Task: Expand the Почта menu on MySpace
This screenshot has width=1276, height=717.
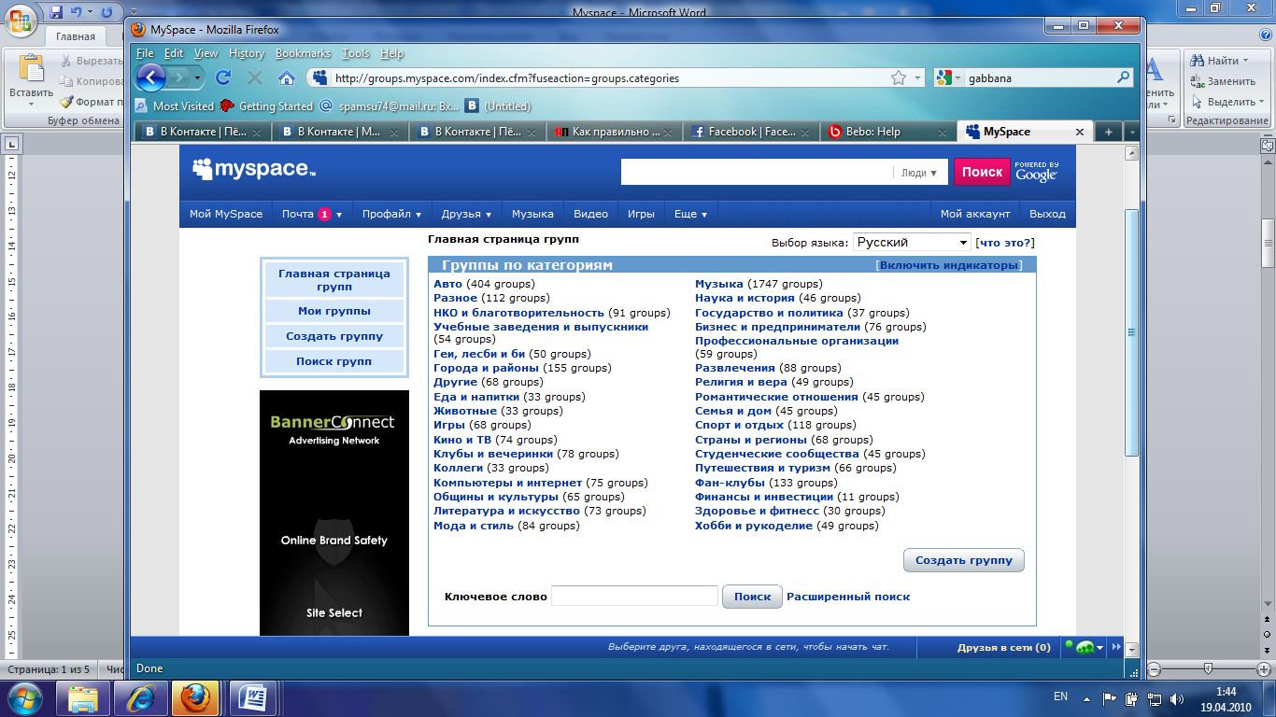Action: point(311,214)
